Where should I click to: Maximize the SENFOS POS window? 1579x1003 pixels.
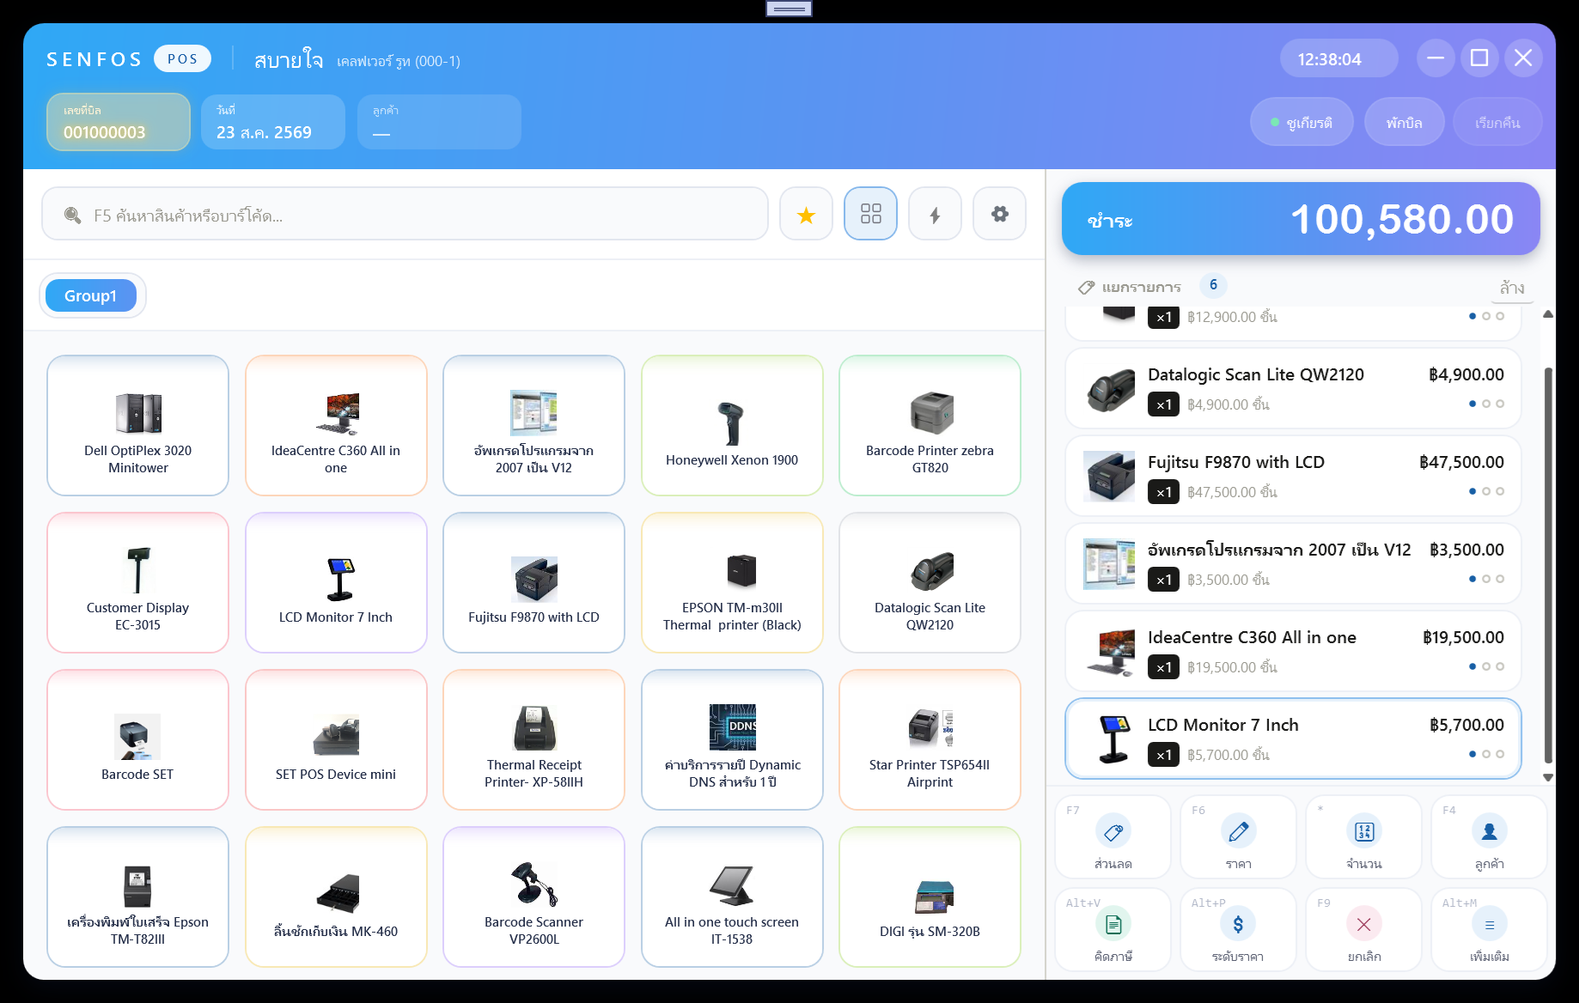coord(1479,58)
